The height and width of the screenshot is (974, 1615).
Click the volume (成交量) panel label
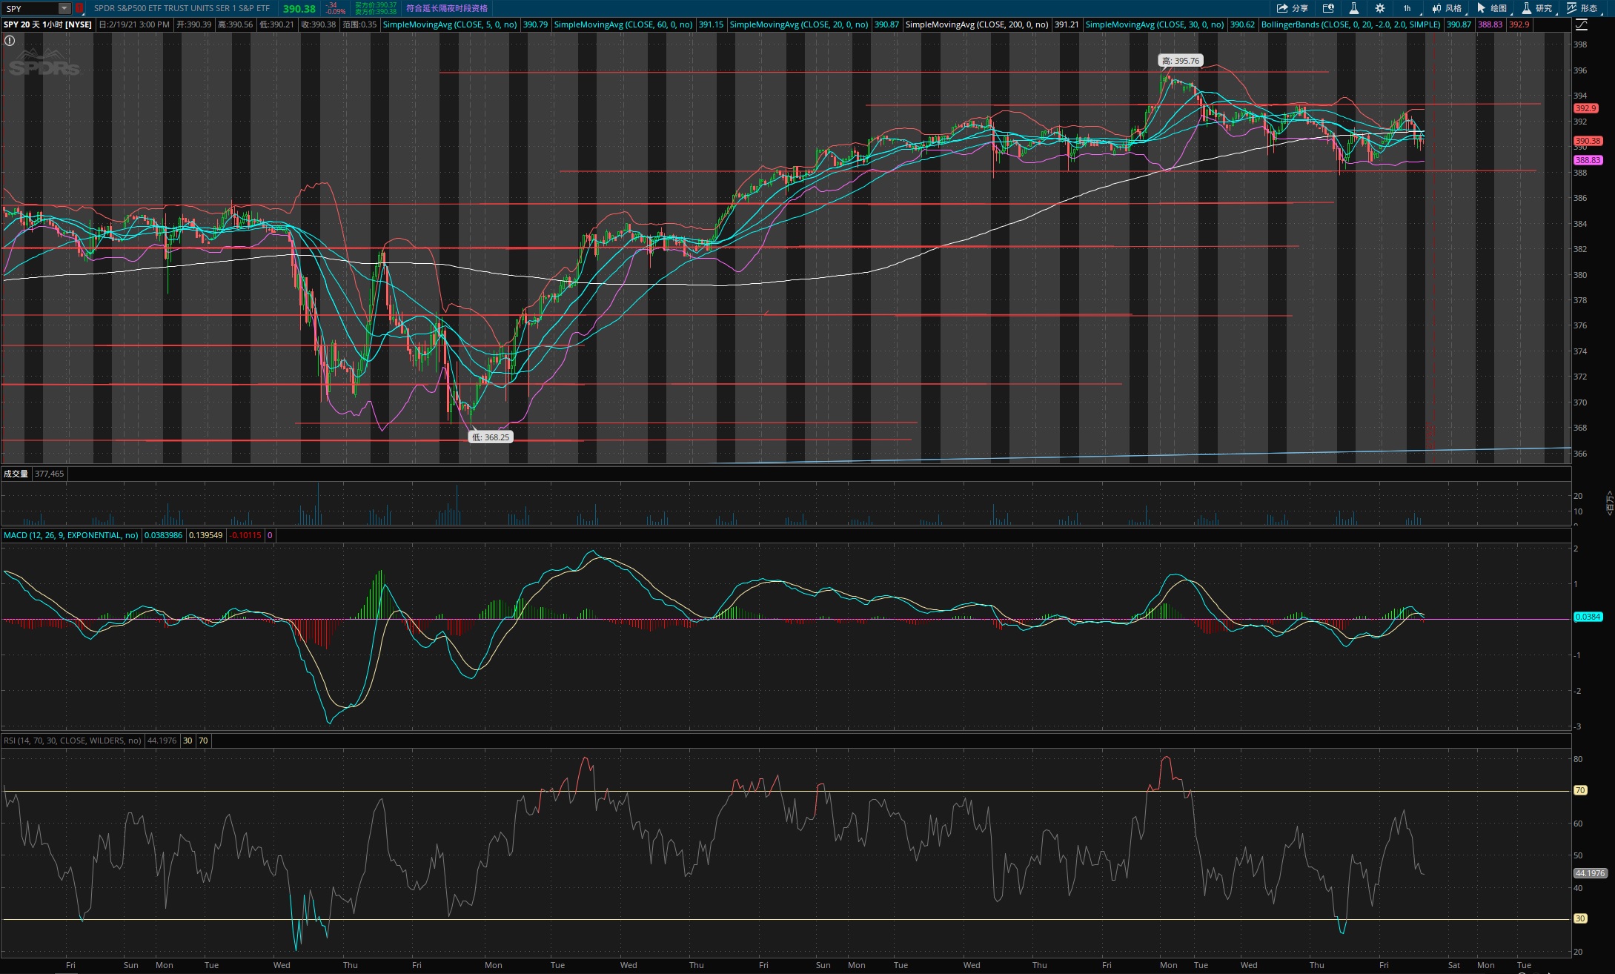click(16, 474)
